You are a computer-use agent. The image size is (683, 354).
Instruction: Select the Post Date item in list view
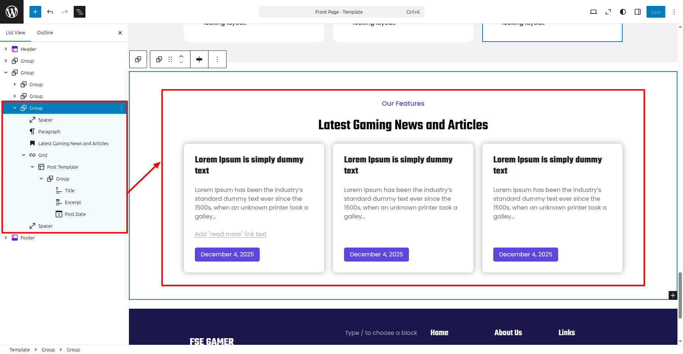[75, 214]
